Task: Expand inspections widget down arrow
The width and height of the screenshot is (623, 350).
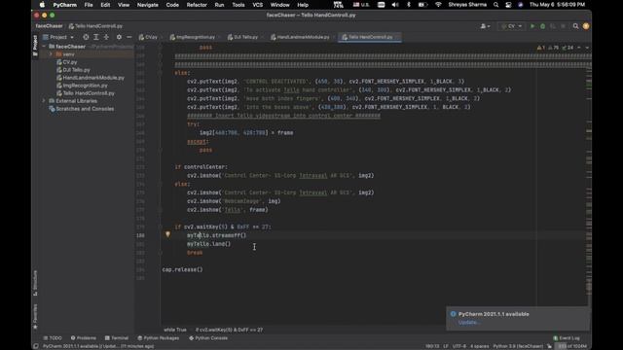Action: (x=586, y=48)
